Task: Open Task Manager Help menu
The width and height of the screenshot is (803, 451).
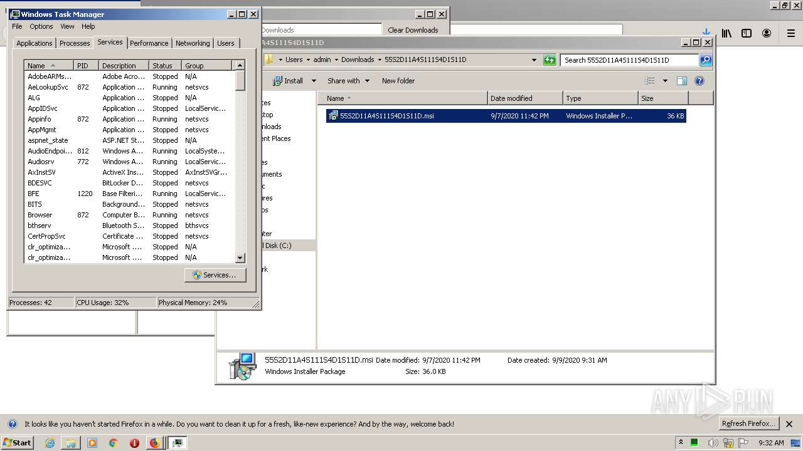Action: pos(88,26)
